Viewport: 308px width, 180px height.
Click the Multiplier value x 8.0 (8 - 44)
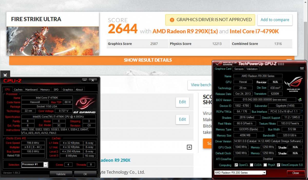[33, 147]
